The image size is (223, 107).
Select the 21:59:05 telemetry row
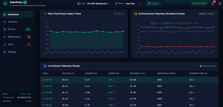[x=129, y=80]
